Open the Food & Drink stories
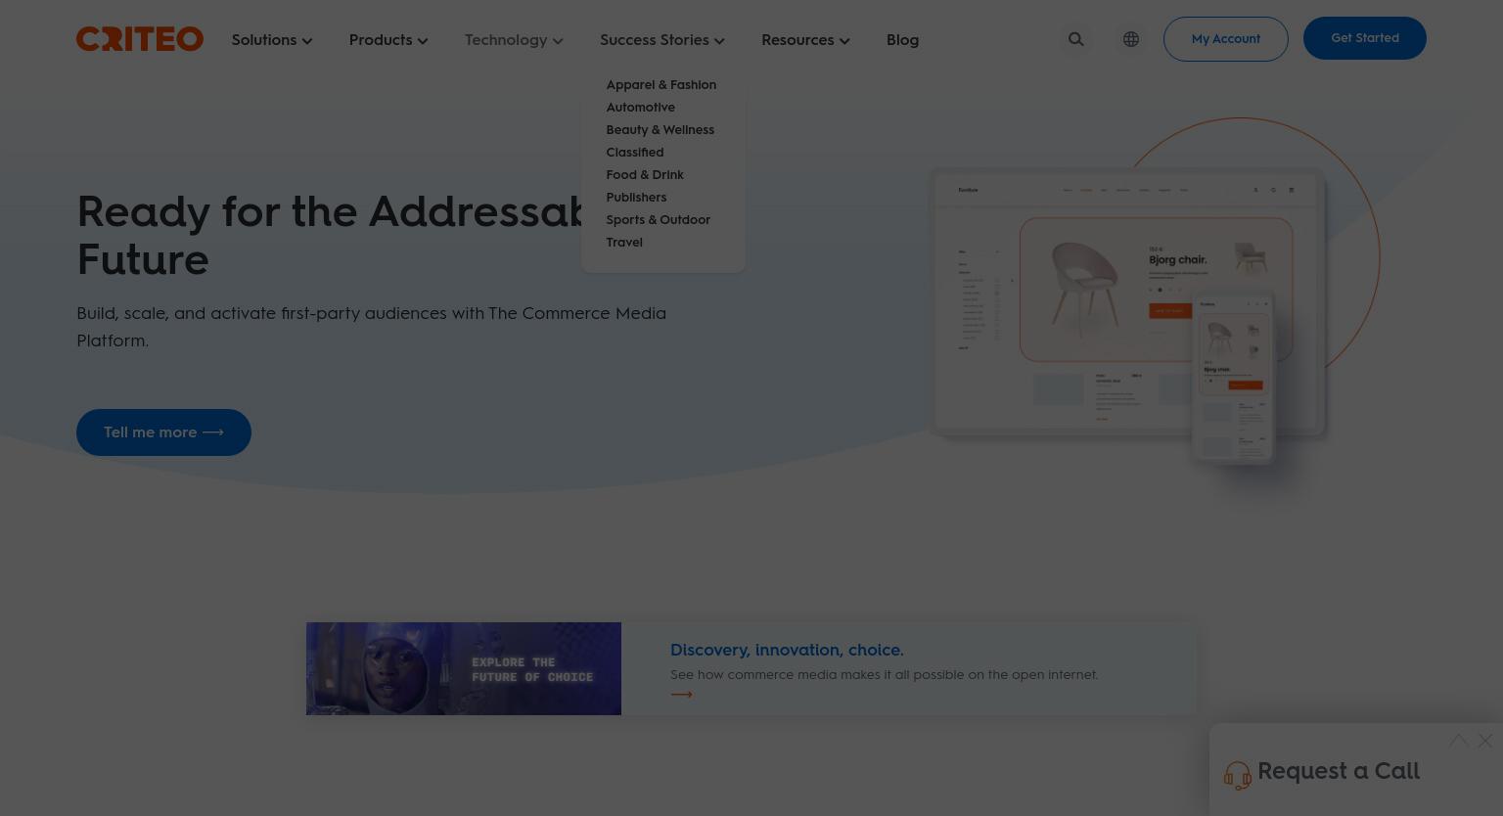Viewport: 1503px width, 816px height. [x=645, y=175]
